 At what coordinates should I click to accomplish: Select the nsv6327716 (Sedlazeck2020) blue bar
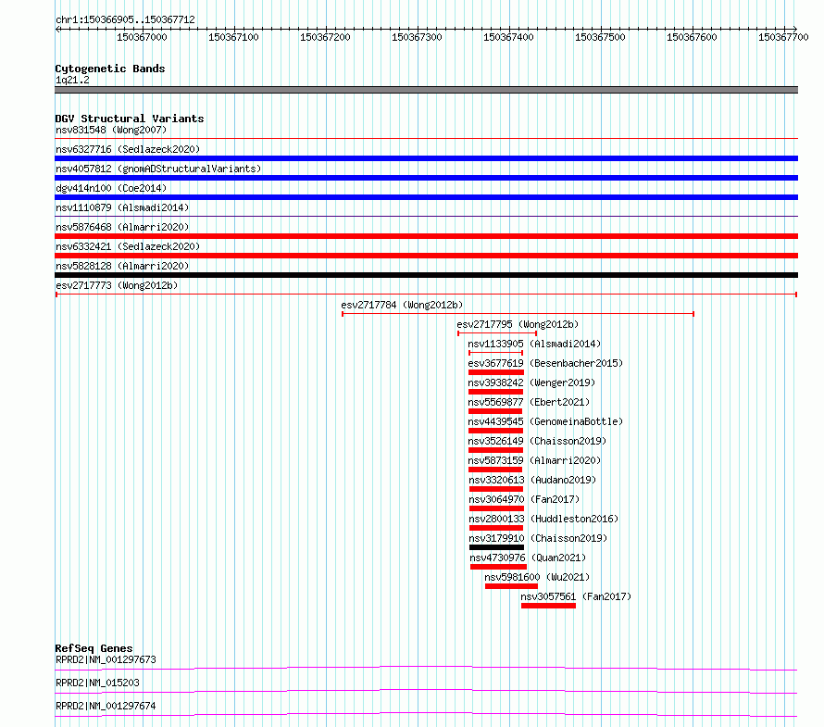(x=426, y=158)
